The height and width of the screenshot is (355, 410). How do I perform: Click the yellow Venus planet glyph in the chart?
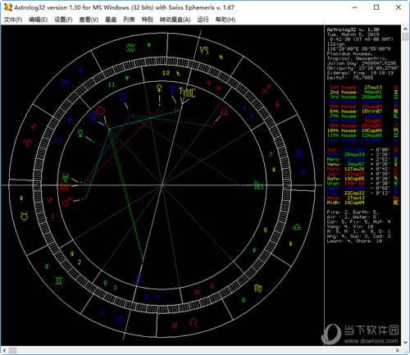159,89
